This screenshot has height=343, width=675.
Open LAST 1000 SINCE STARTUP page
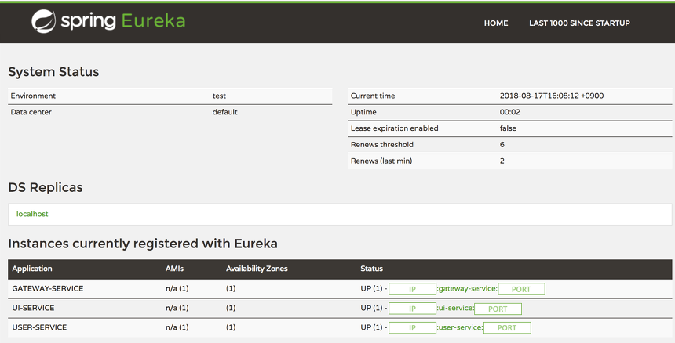point(579,23)
